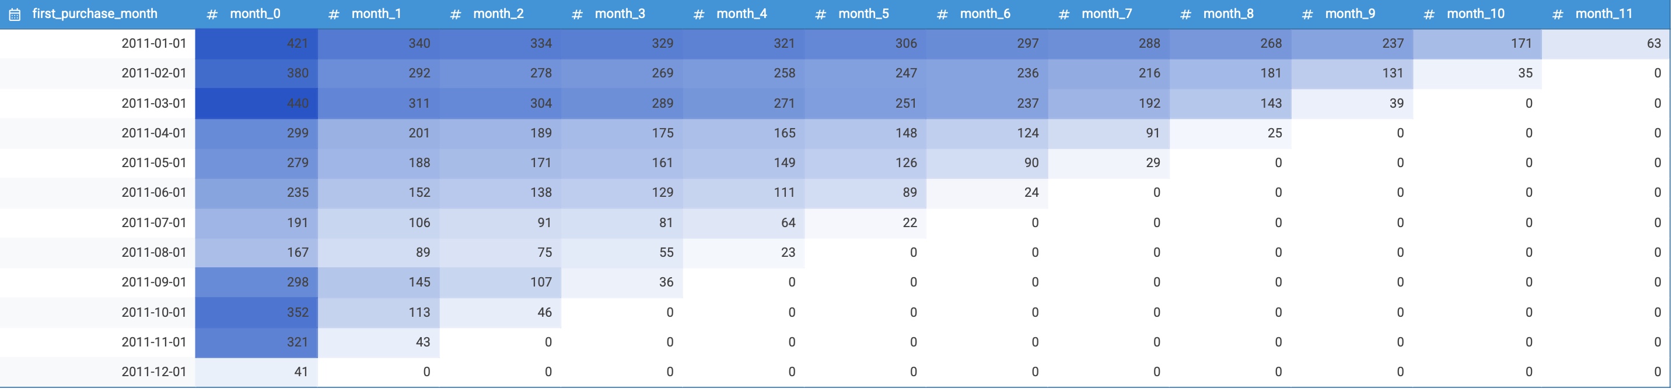
Task: Click the 2011-06-01 first purchase date
Action: click(154, 193)
